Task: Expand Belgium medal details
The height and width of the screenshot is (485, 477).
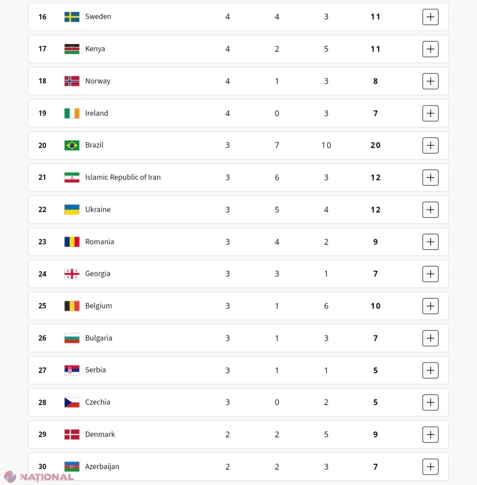Action: (x=430, y=306)
